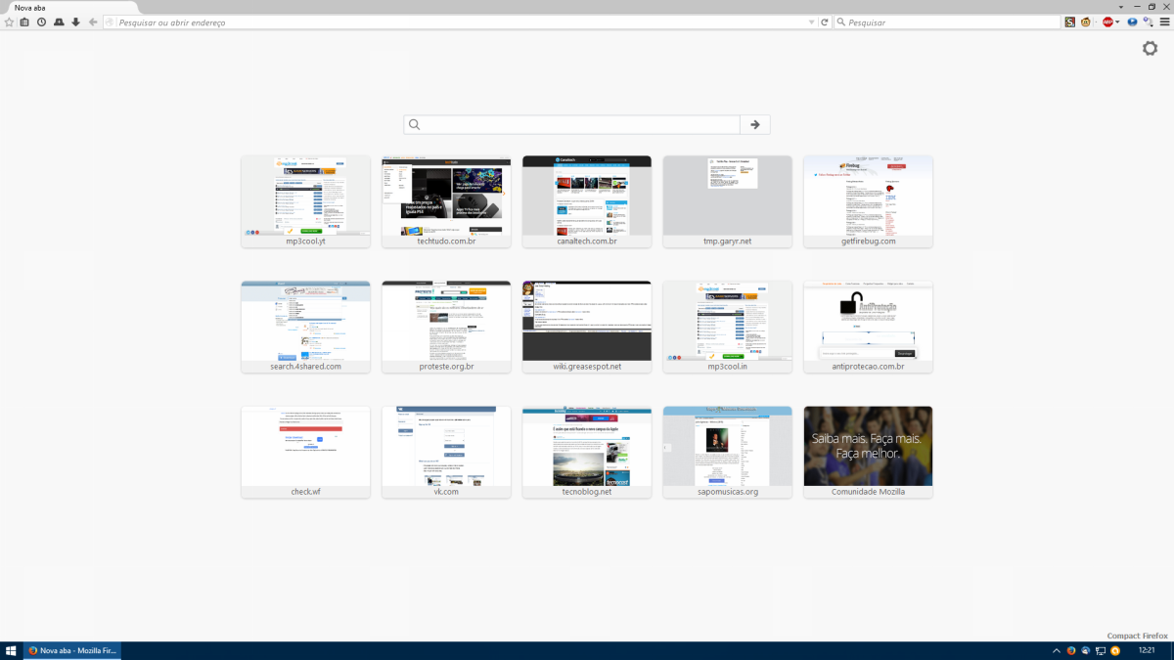Click the search submit arrow button
1174x660 pixels.
point(754,124)
